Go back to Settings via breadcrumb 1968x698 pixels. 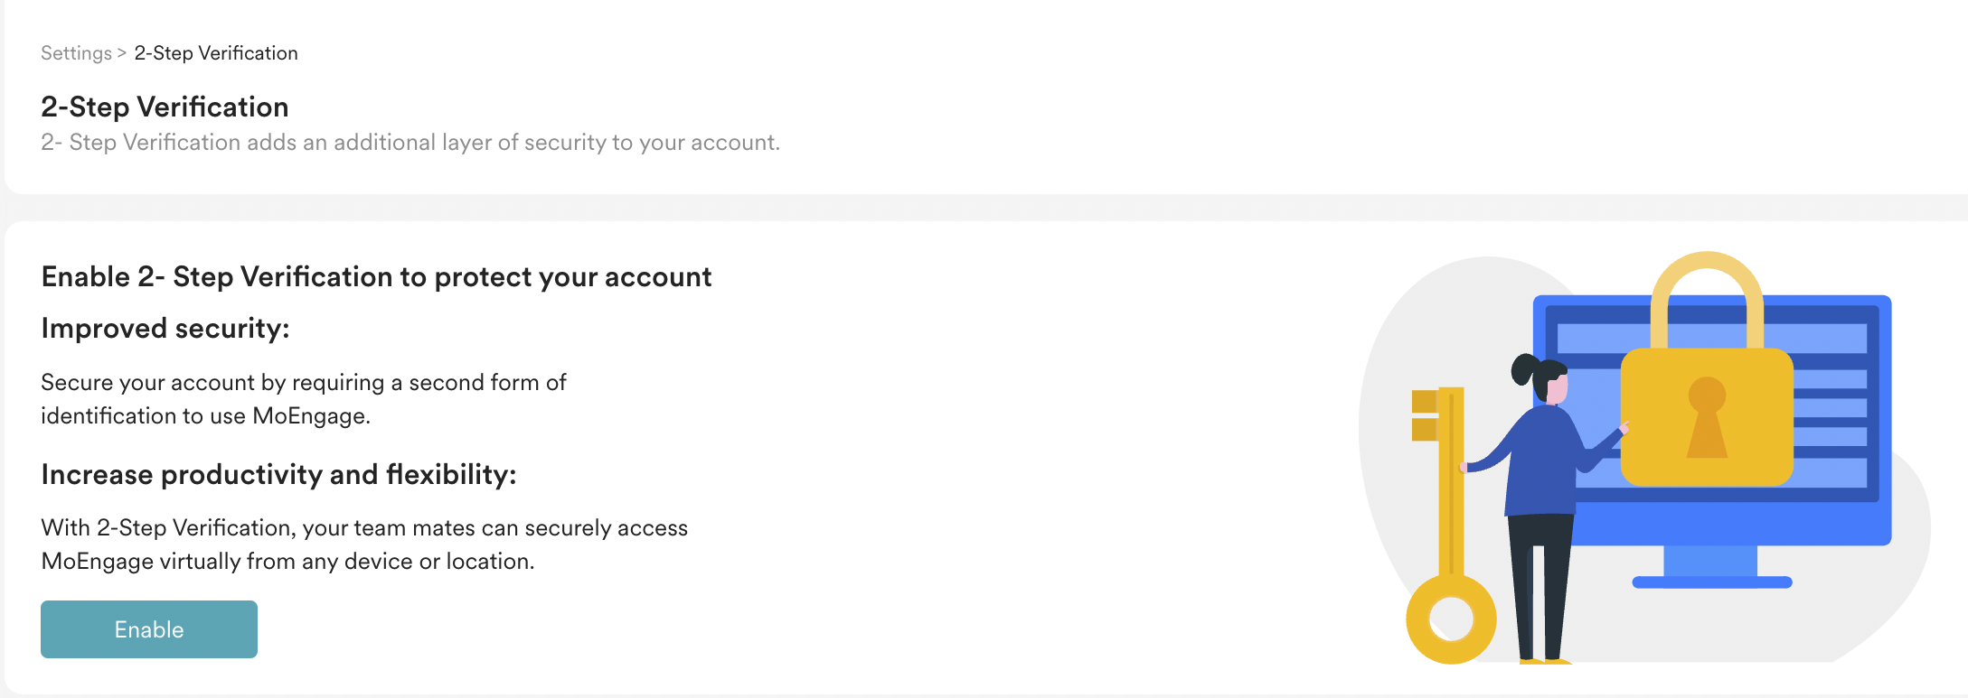point(76,53)
